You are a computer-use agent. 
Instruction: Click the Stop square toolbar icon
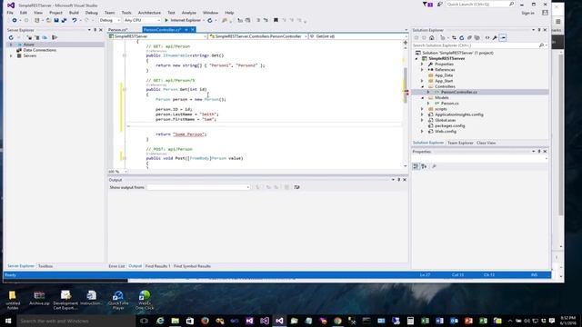coord(276,20)
